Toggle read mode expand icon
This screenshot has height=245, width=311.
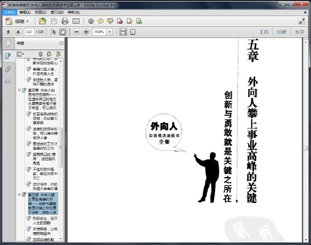(302, 21)
